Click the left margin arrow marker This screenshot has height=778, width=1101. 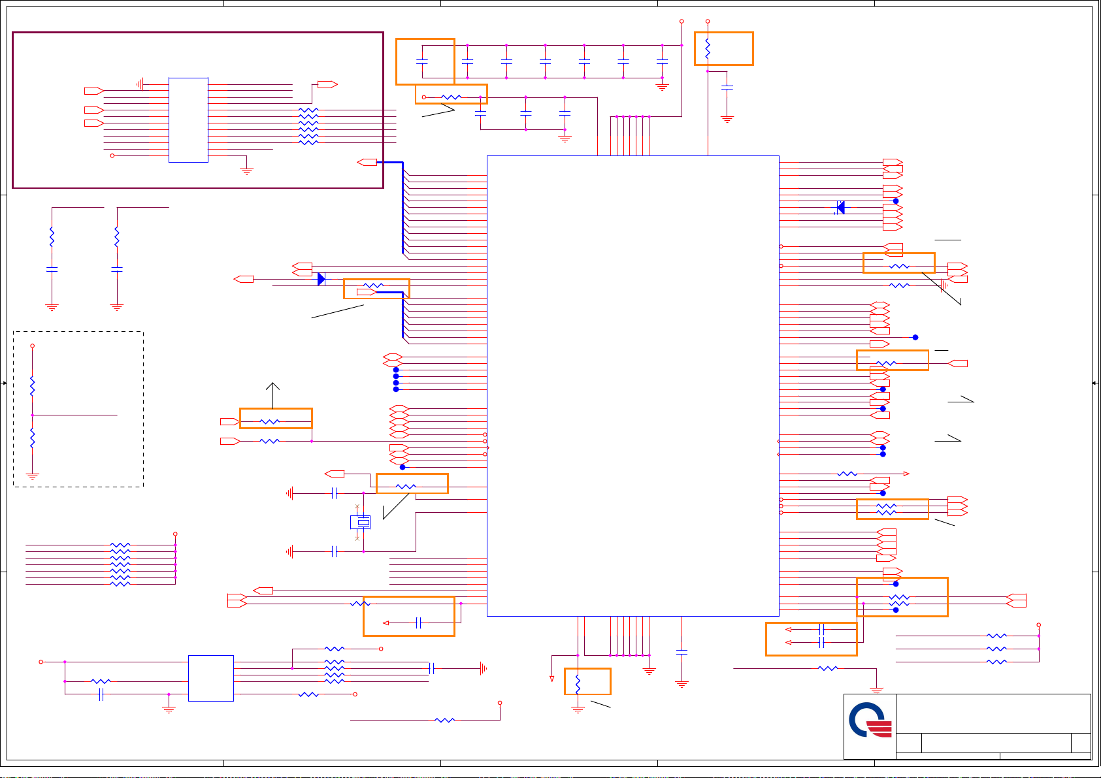4,383
